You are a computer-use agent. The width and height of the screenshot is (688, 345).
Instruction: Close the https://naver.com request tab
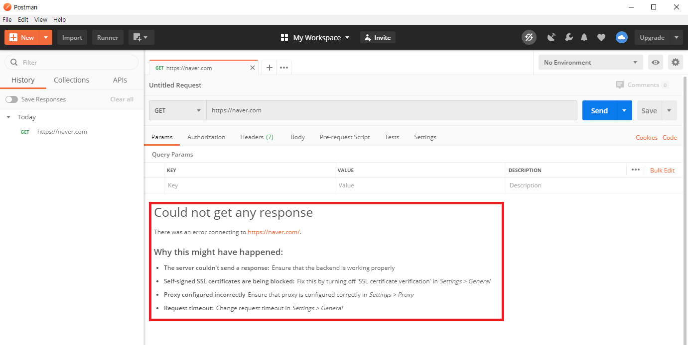click(x=253, y=68)
